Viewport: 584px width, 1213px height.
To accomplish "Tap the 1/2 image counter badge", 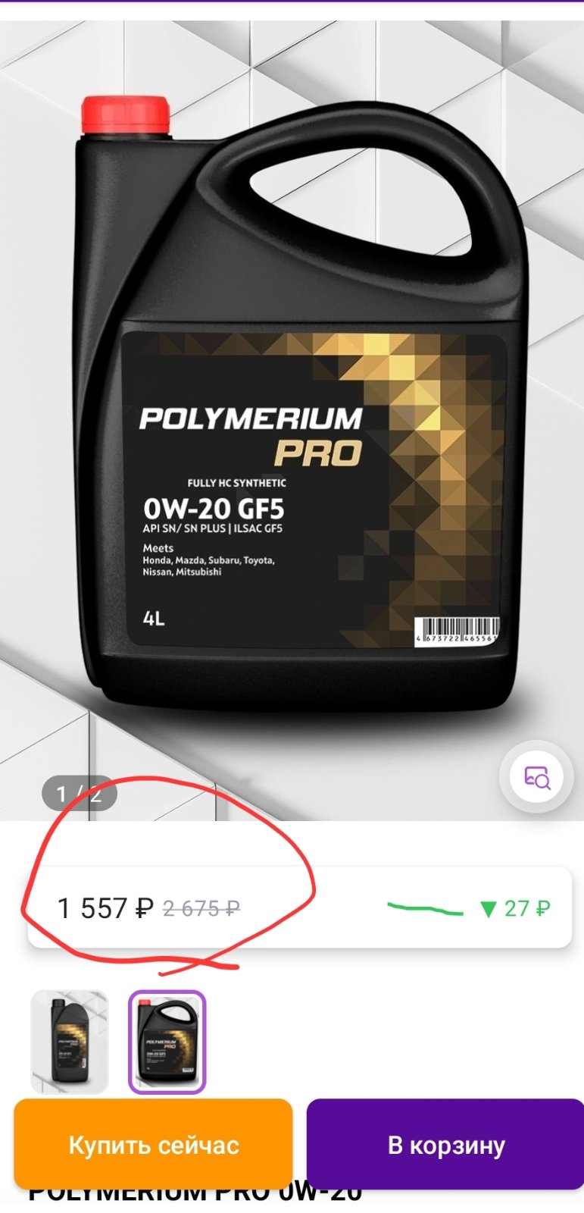I will click(79, 794).
